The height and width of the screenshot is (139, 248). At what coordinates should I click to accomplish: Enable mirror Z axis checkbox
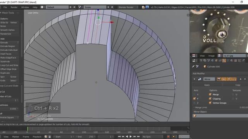195,103
